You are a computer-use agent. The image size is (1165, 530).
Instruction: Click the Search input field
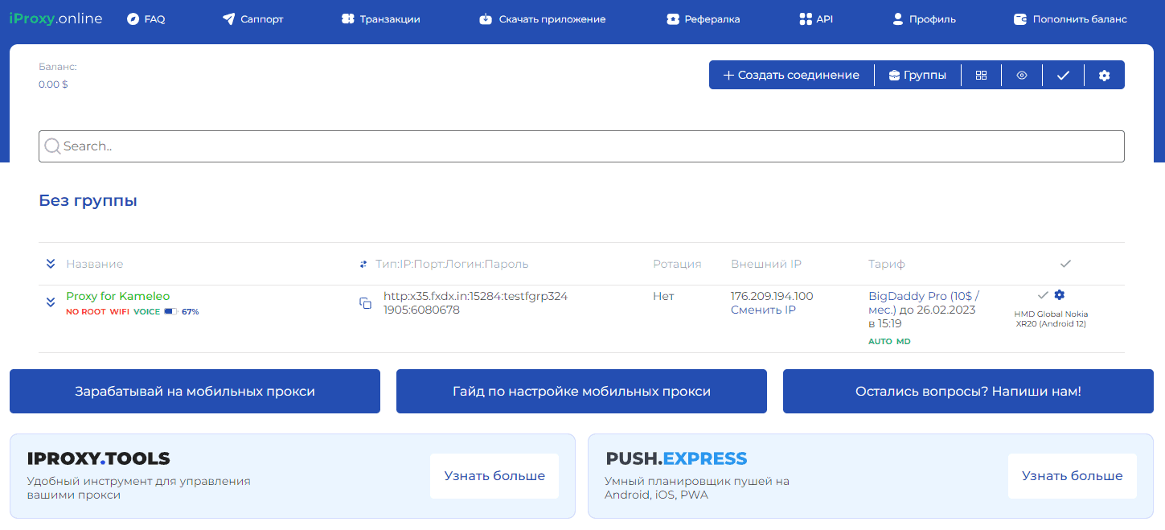(581, 146)
